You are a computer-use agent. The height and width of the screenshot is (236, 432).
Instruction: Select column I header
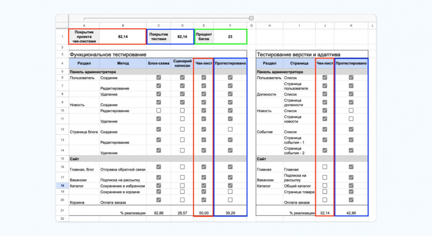[299, 25]
